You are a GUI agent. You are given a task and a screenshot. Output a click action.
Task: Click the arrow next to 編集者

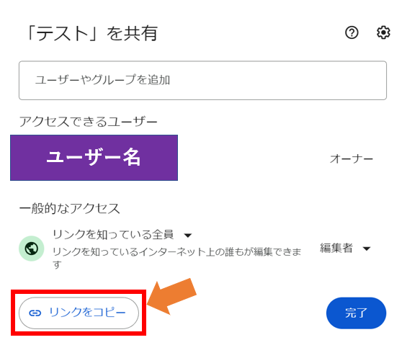[367, 249]
